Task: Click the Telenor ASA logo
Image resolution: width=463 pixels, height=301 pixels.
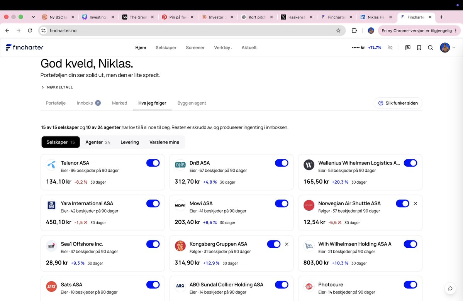Action: coord(51,165)
